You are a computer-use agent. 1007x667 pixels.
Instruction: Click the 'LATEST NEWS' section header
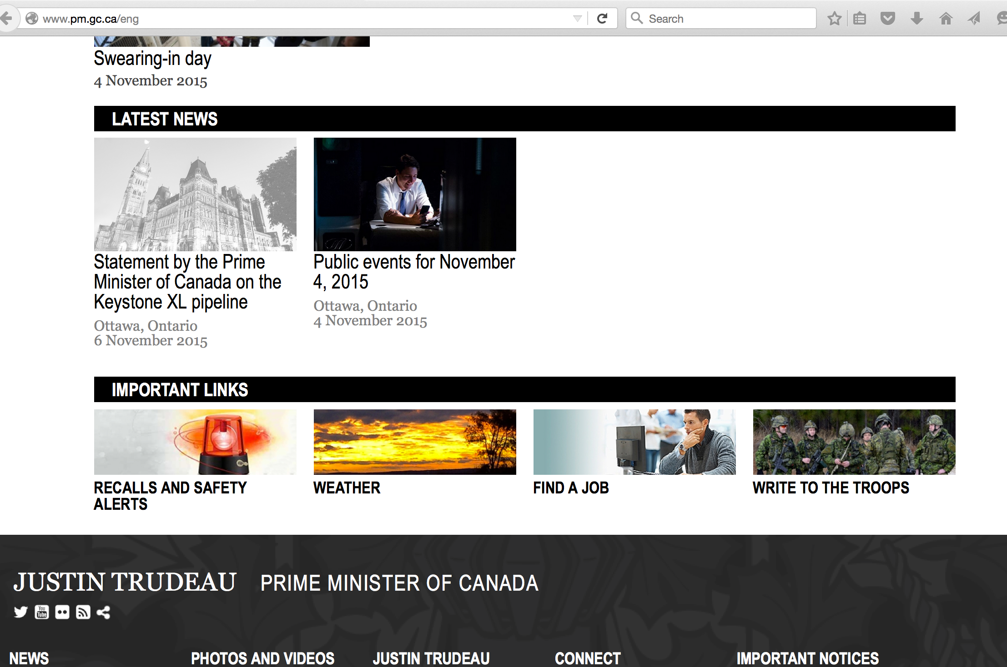point(525,119)
